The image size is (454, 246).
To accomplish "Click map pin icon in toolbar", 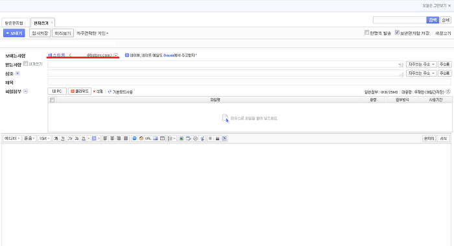I will [202, 139].
